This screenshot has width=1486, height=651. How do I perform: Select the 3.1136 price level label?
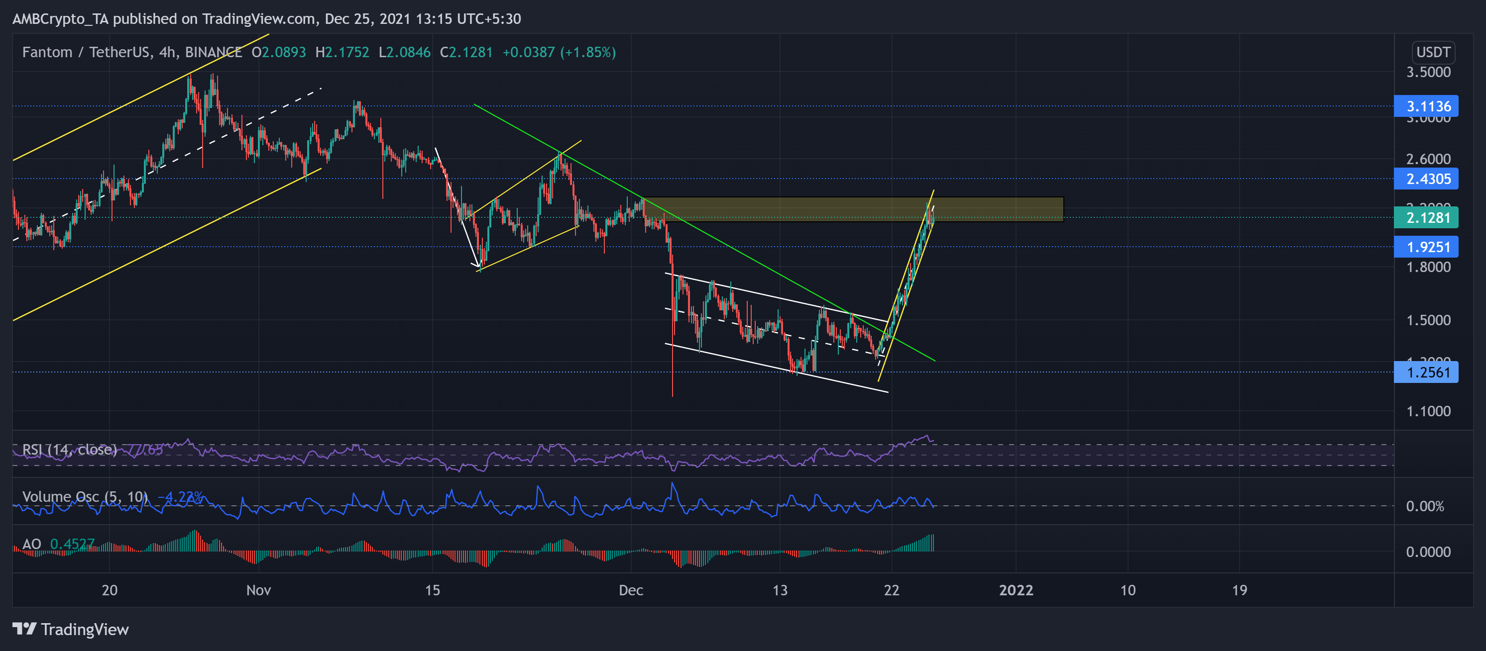point(1426,106)
